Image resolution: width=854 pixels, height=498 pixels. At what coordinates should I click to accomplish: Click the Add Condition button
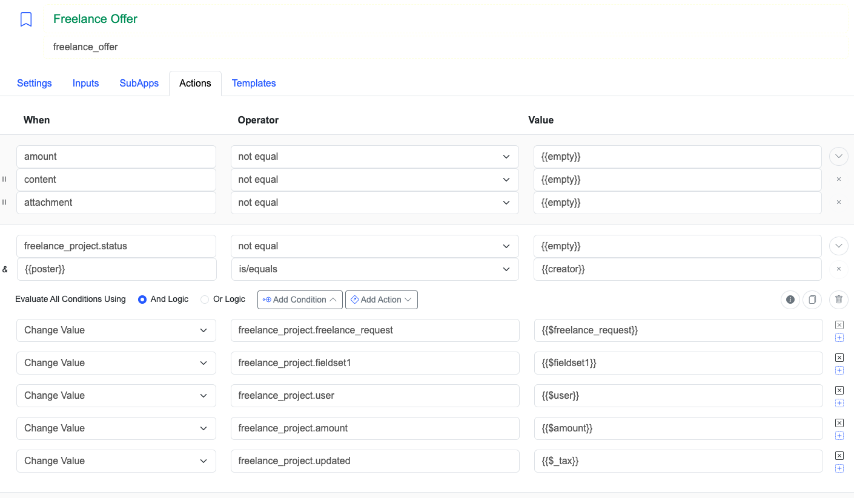[x=300, y=300]
